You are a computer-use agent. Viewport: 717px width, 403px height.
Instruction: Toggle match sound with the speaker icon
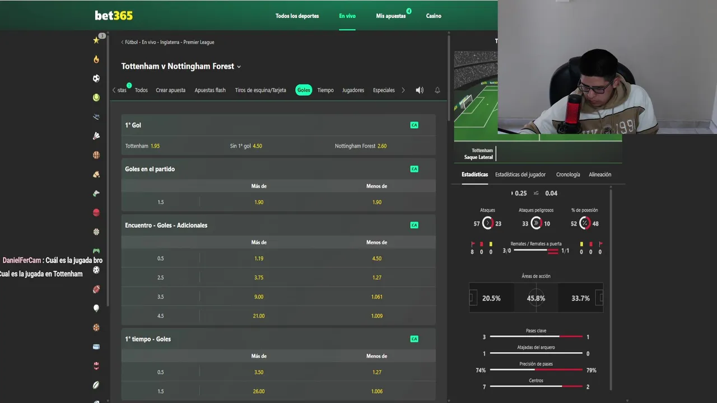[420, 90]
